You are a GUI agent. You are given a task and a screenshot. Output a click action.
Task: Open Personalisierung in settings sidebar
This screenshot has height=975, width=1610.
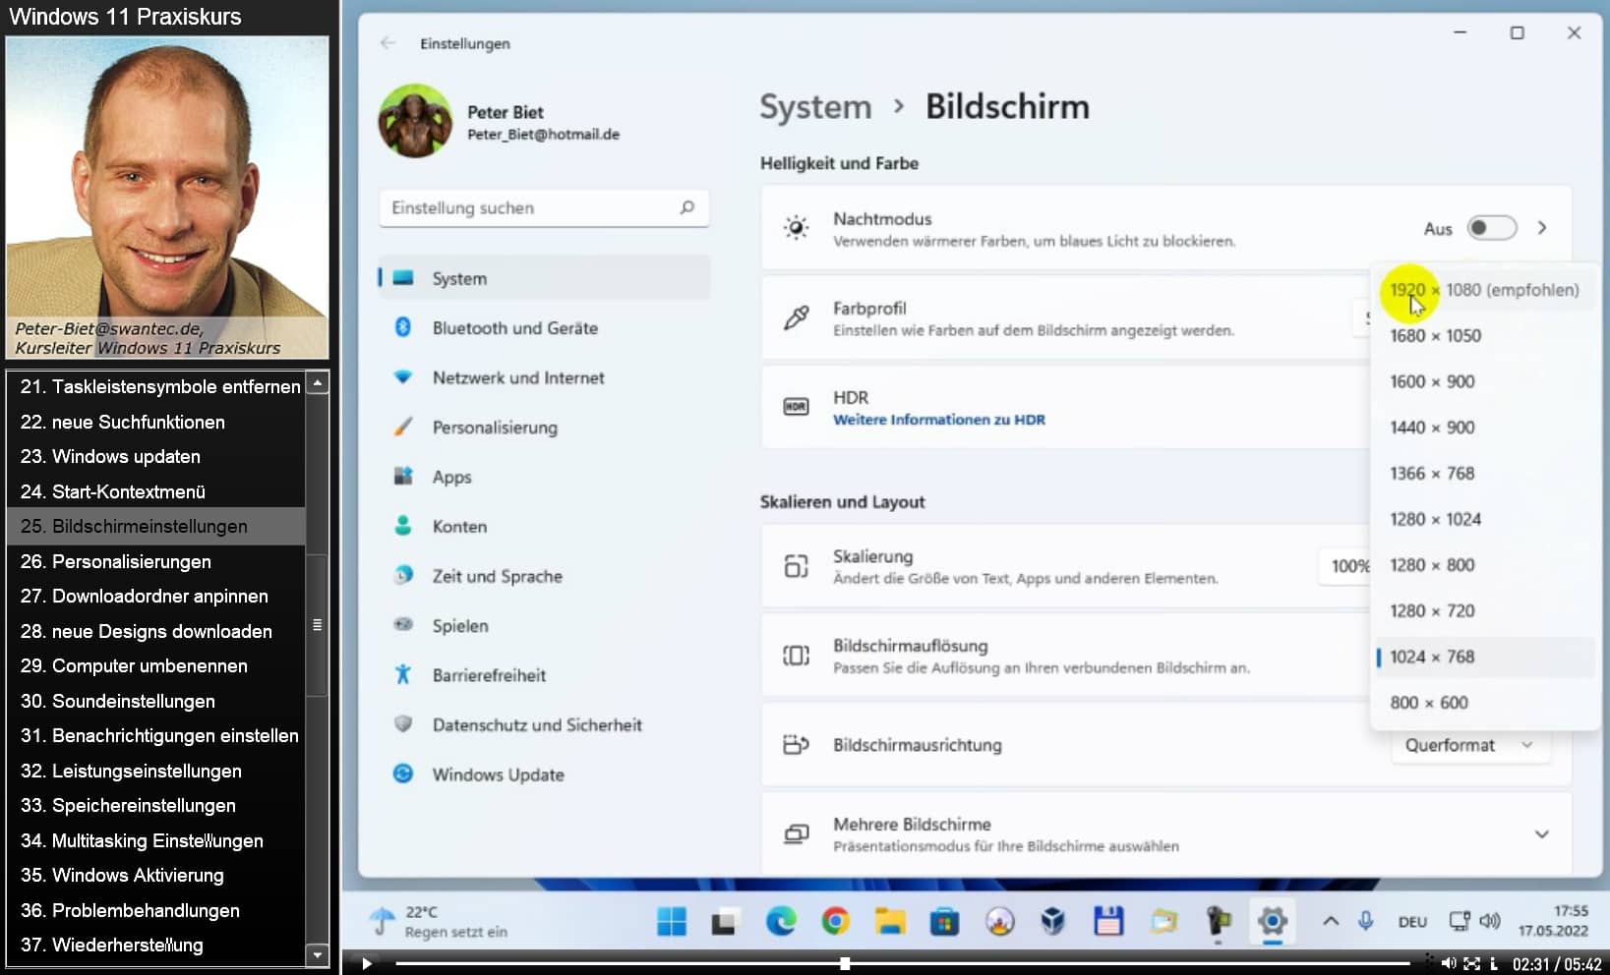click(495, 428)
